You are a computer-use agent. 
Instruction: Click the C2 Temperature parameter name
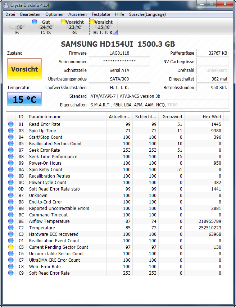[x=42, y=228]
